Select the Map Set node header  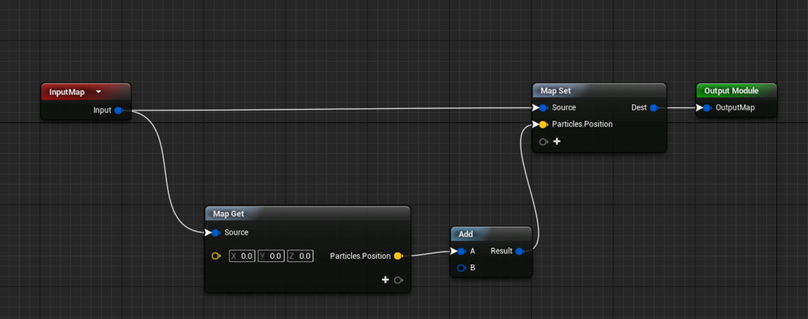600,91
